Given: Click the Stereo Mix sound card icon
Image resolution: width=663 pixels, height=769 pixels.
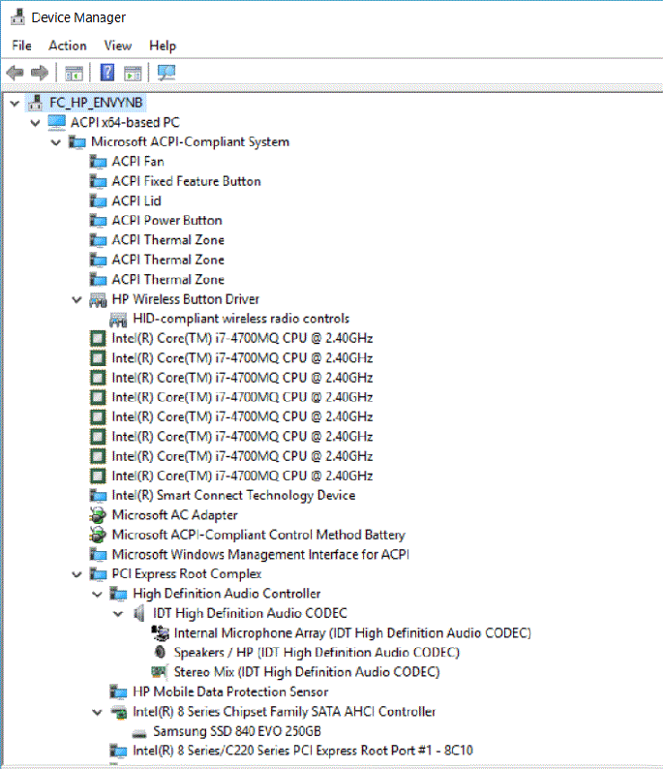Looking at the screenshot, I should [x=160, y=672].
